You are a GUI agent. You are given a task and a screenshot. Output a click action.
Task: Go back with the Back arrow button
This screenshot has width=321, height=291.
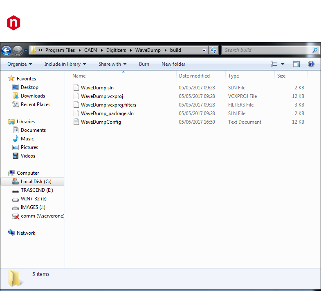[7, 50]
